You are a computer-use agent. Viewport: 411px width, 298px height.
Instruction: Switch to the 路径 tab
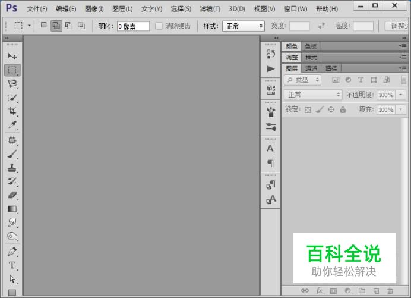point(331,68)
